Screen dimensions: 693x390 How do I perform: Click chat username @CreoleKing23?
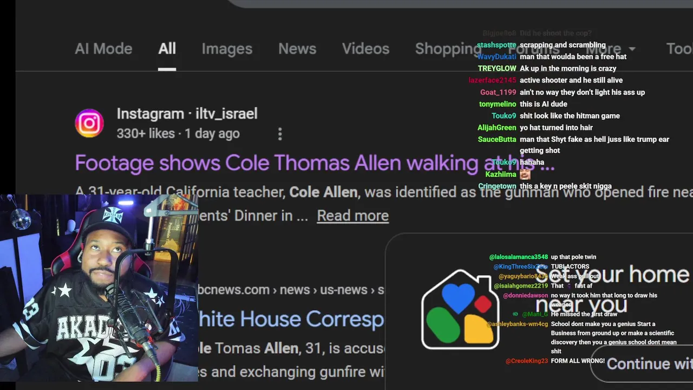pos(527,361)
